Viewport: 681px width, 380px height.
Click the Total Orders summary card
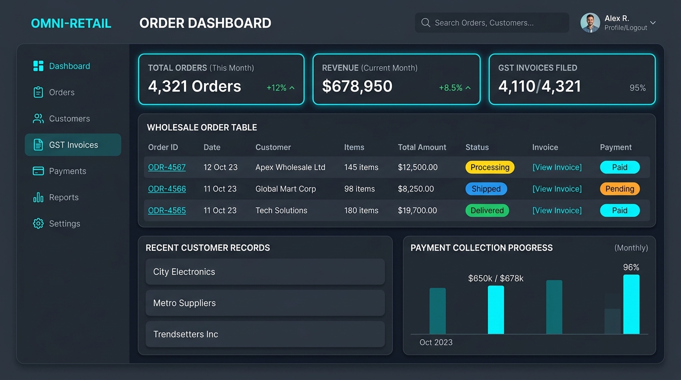(x=221, y=79)
